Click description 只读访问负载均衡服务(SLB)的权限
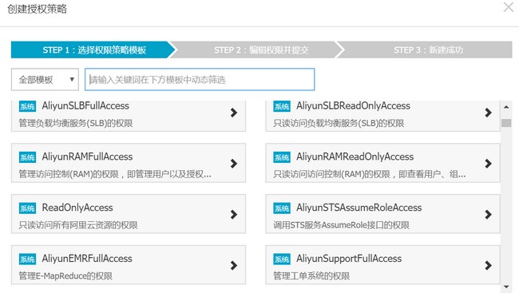 point(339,124)
